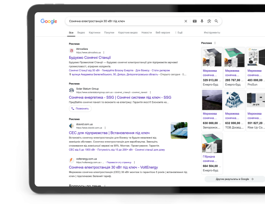Open ТОВ Досвід product card 632 000,00

234,111
